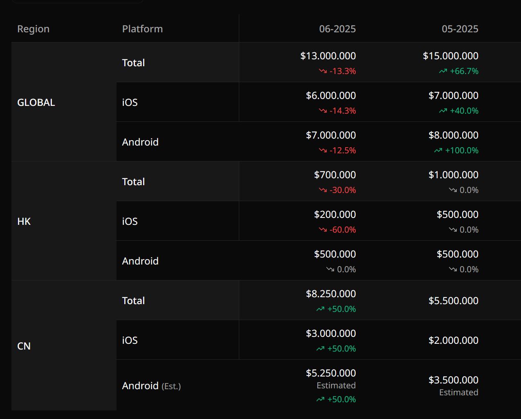Click the HK Total platform label
Screen dimensions: 521x419
point(133,181)
